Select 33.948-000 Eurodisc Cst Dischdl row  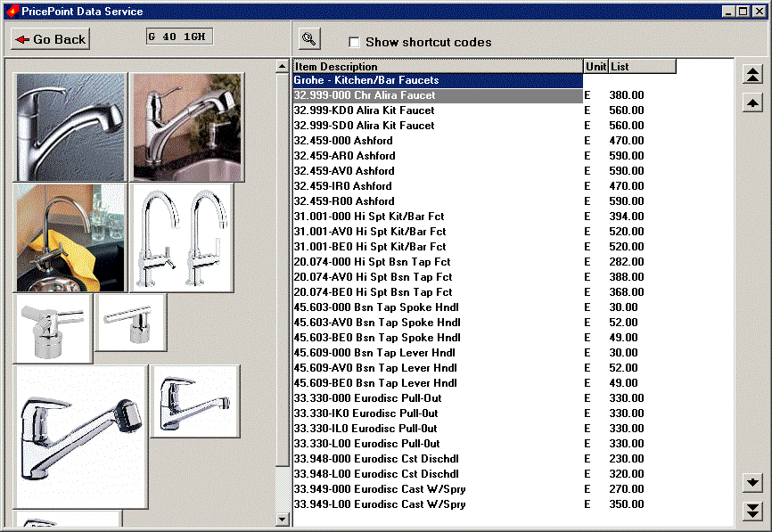click(x=438, y=459)
